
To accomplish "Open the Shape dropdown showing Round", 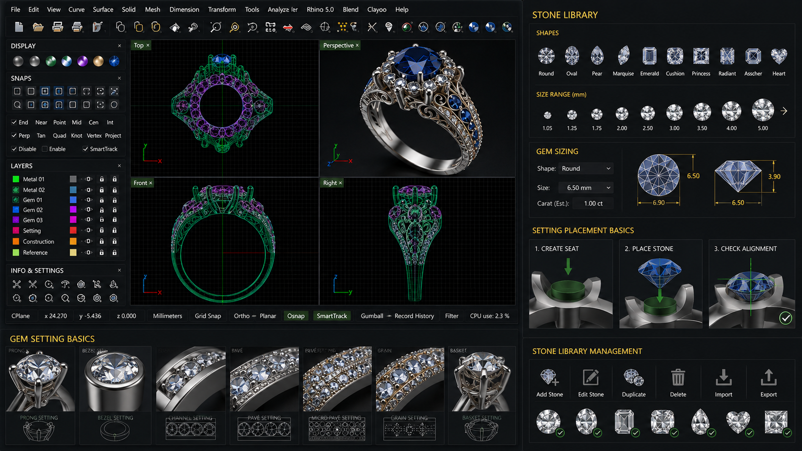I will pos(586,168).
